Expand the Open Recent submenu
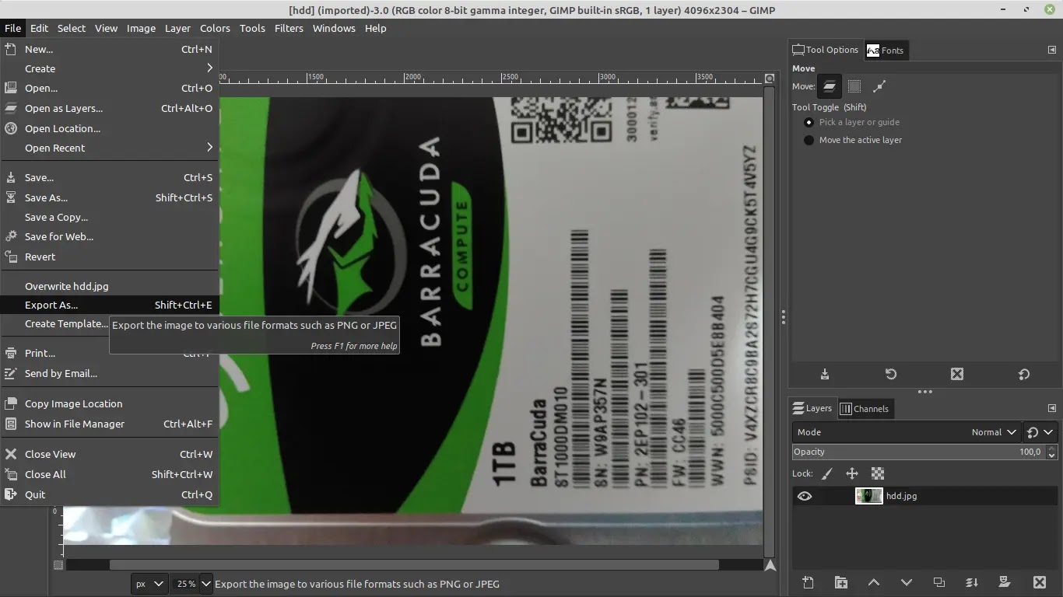The height and width of the screenshot is (597, 1063). pos(110,148)
